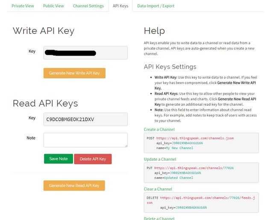Click the PUT channels/77026 URL in the code example
Viewport: 265px width, 220px height.
194,168
